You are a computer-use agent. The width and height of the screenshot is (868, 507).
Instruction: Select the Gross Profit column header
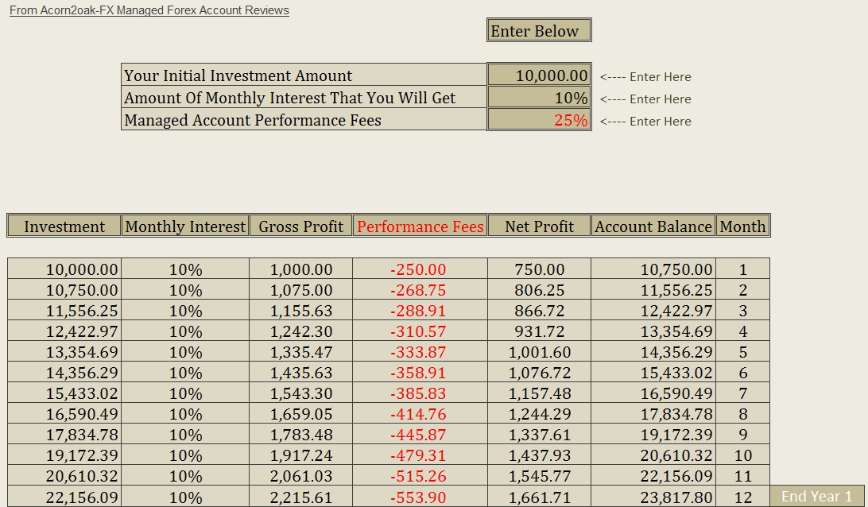[x=300, y=226]
